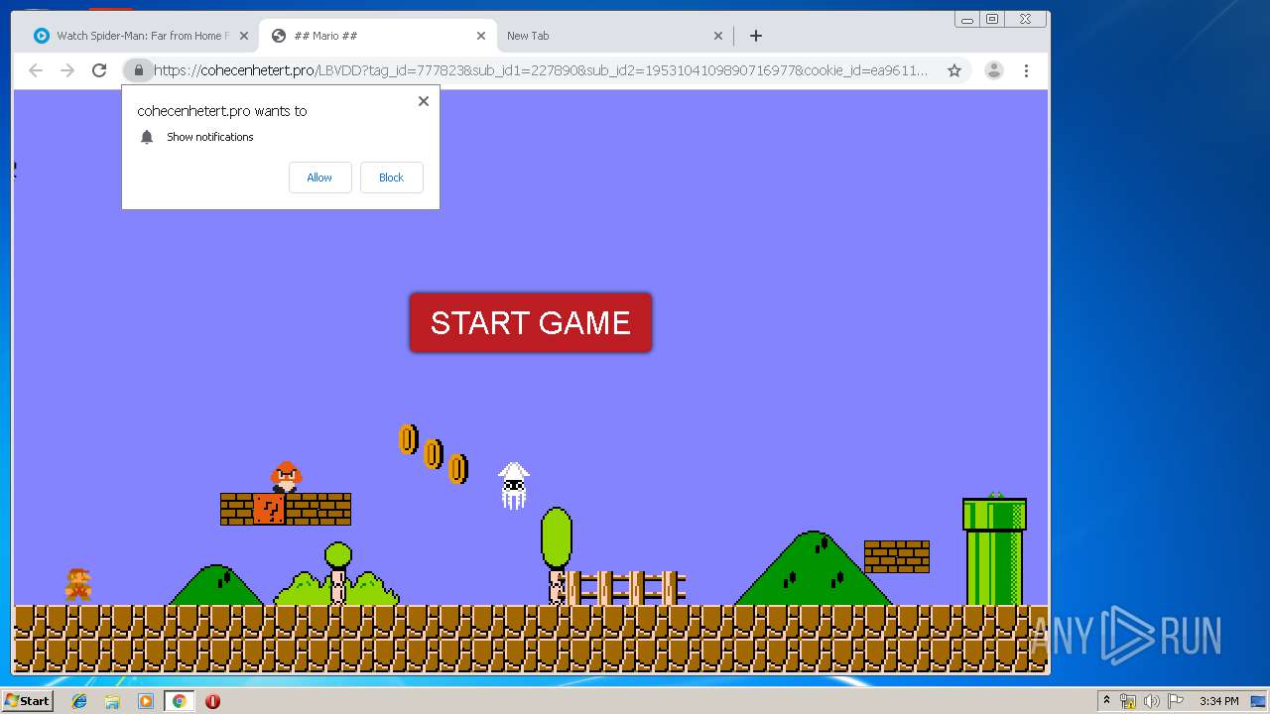Block notifications from cohecenhetert.pro
The width and height of the screenshot is (1270, 714).
click(x=391, y=178)
